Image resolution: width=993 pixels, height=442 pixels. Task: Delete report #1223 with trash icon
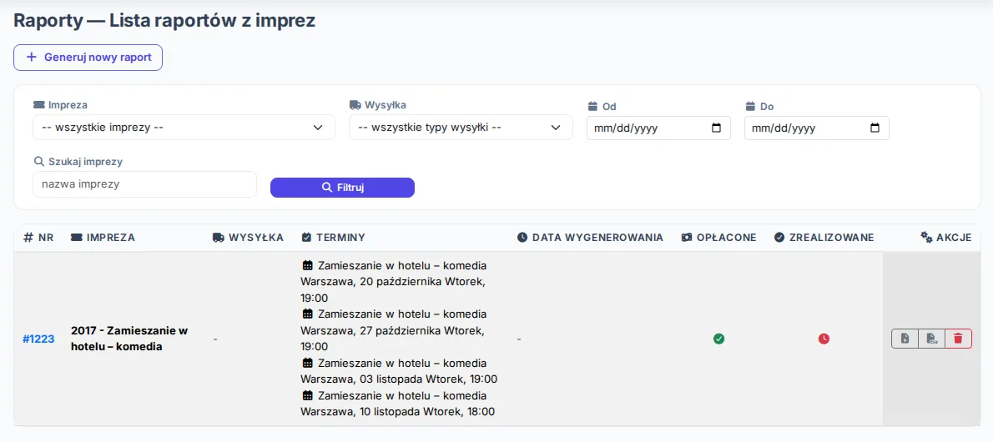pyautogui.click(x=958, y=339)
